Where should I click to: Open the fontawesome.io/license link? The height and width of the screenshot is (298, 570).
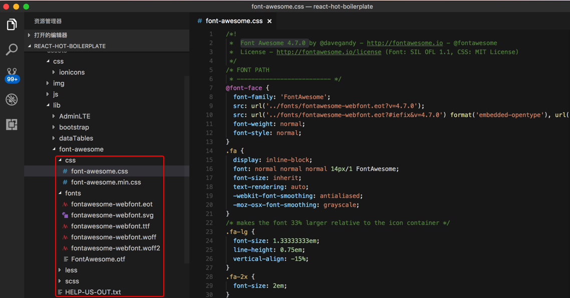pyautogui.click(x=329, y=52)
